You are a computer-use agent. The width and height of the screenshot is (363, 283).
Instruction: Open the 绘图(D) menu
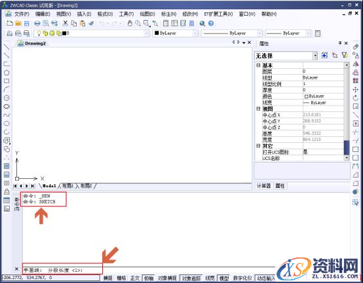pyautogui.click(x=147, y=14)
